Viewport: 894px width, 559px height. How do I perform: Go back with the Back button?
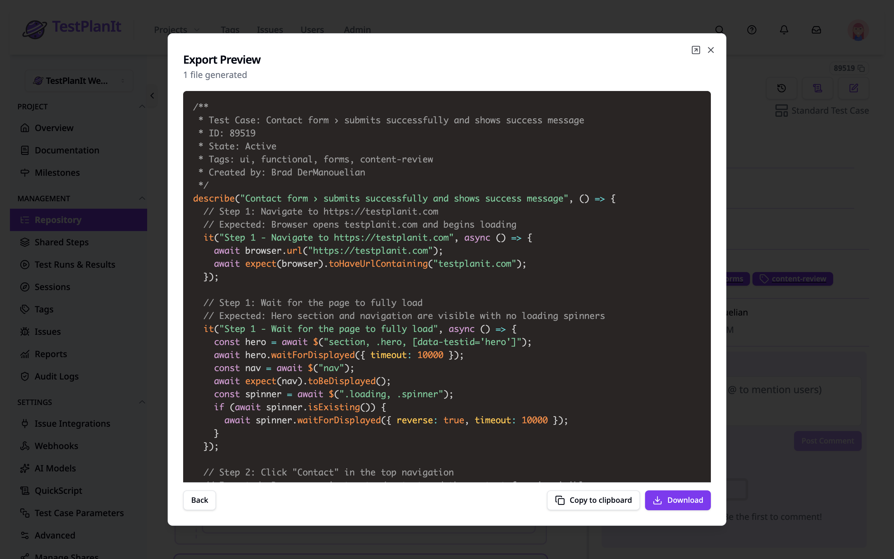pyautogui.click(x=200, y=500)
